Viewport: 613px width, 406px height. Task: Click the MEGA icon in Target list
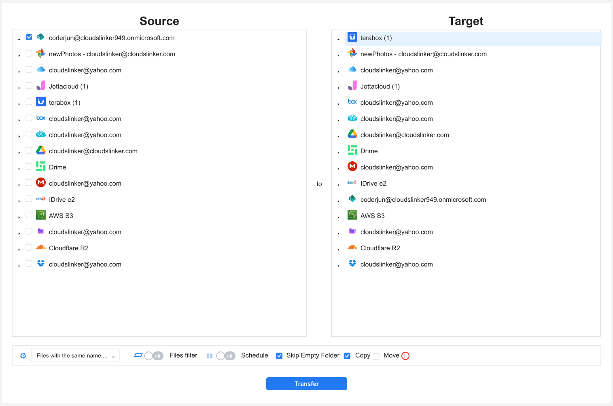(352, 166)
